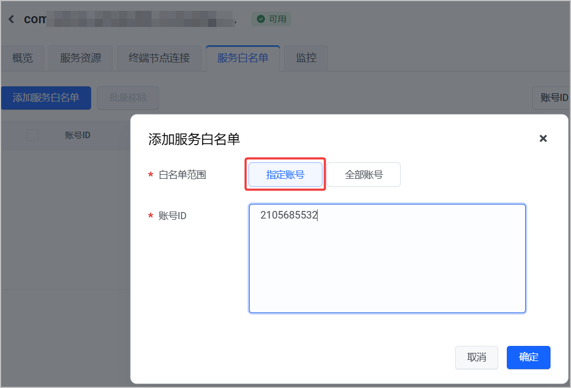The width and height of the screenshot is (571, 388).
Task: Click the blue 添加服务白名单 button
Action: click(46, 98)
